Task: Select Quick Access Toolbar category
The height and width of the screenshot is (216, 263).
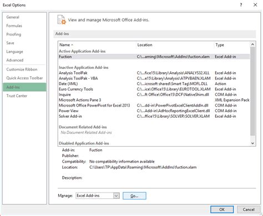Action: [x=24, y=78]
